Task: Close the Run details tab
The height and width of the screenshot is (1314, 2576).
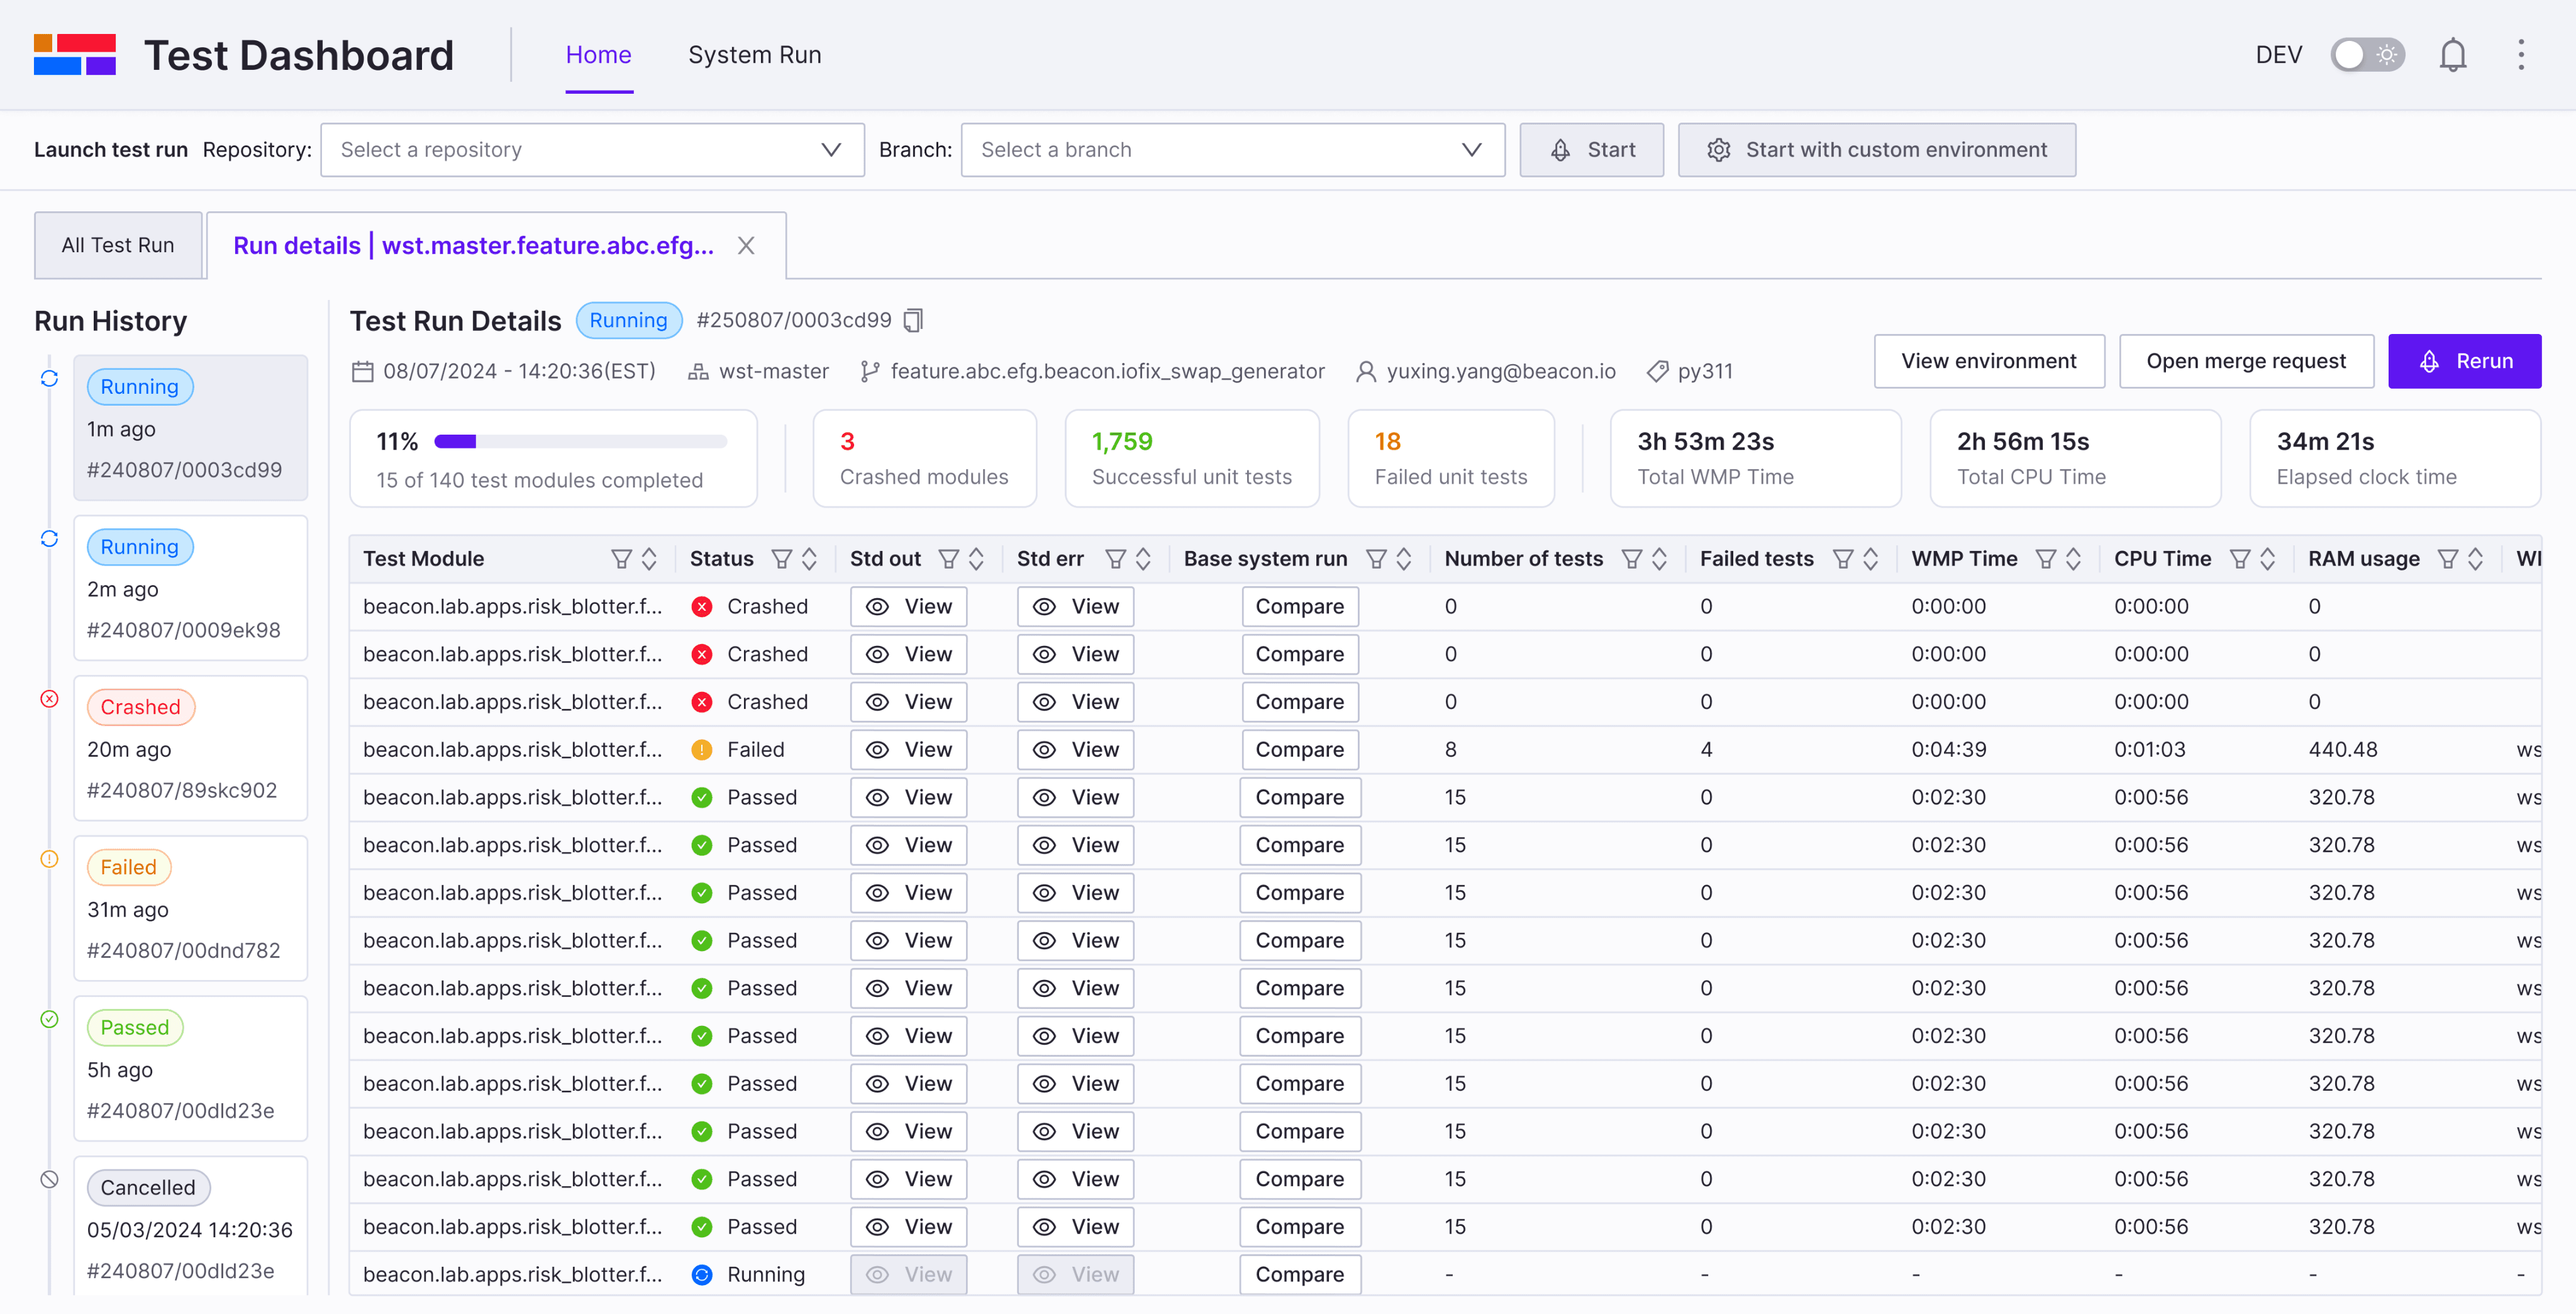Action: point(746,245)
